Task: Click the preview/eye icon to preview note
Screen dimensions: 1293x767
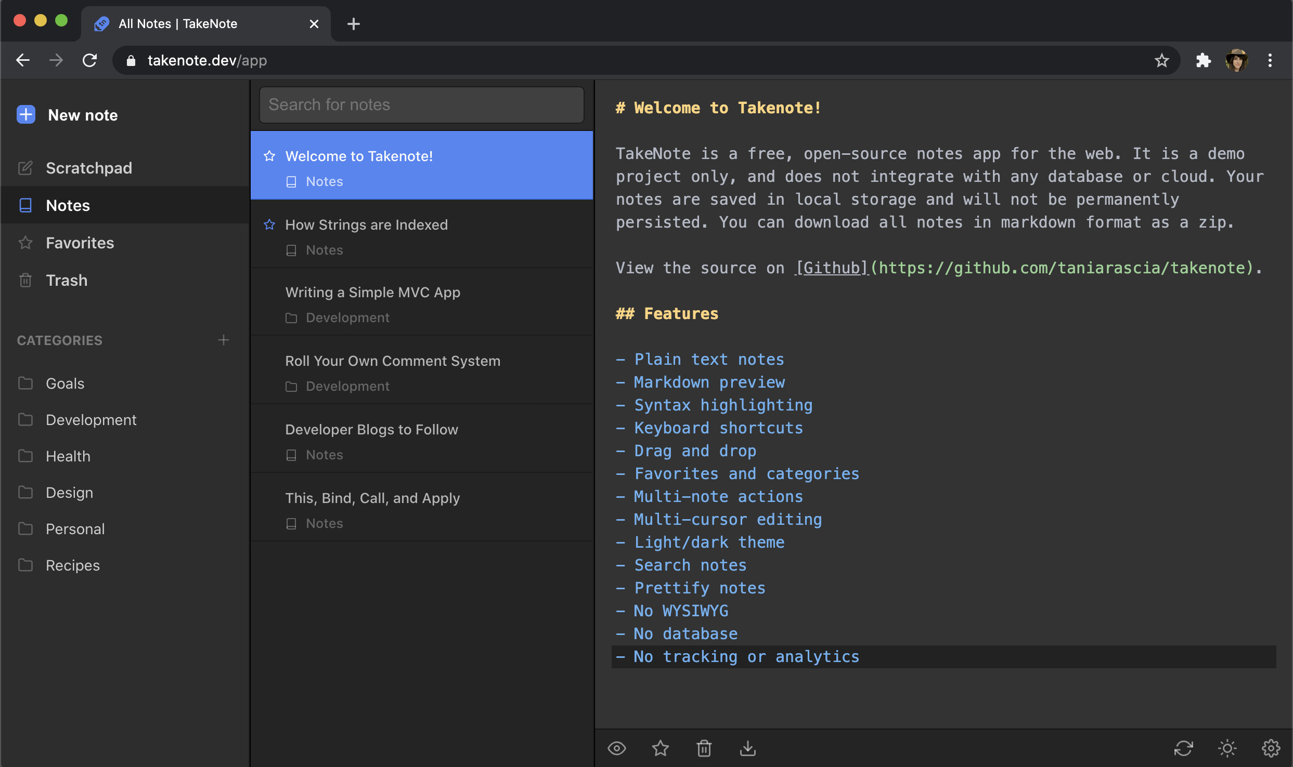Action: [x=618, y=747]
